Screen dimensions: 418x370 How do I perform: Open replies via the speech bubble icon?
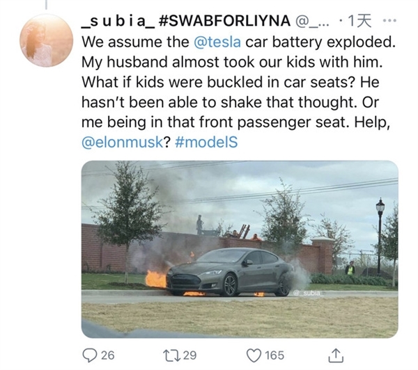89,355
